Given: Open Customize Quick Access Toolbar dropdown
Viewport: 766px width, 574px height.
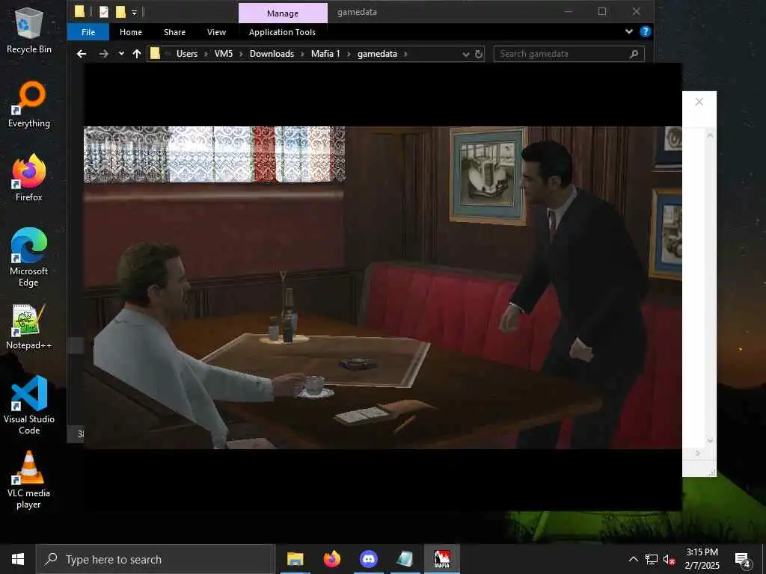Looking at the screenshot, I should 135,12.
